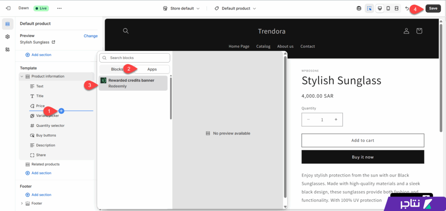Screen dimensions: 446x211
Task: Click the Save button
Action: pos(433,8)
